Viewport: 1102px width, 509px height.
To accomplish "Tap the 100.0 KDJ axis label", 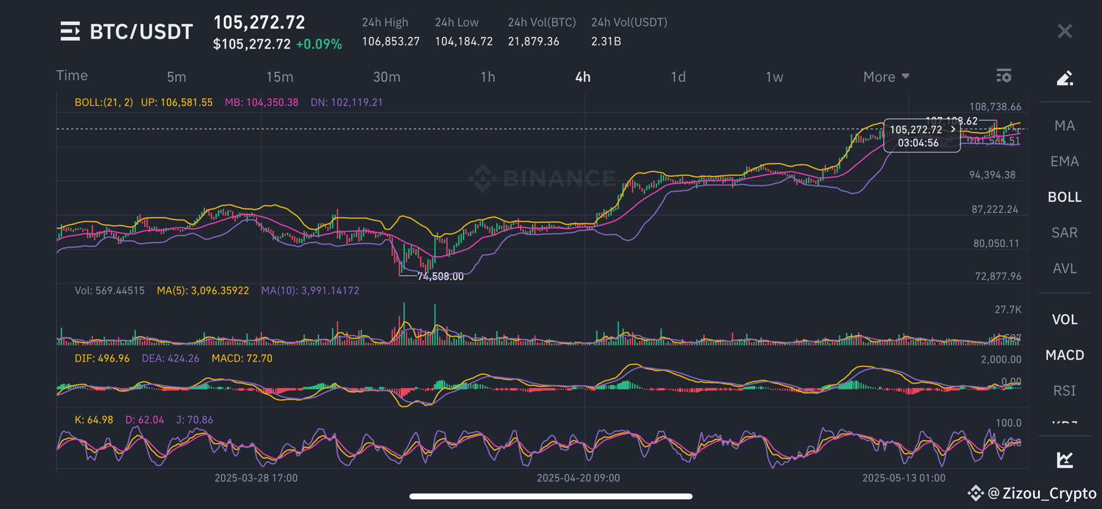I will pos(1009,423).
